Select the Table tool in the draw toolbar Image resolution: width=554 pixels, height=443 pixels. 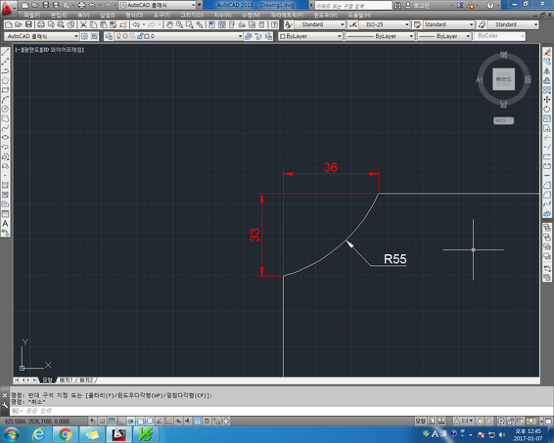[5, 214]
